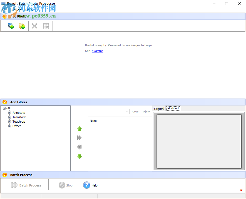246x199 pixels.
Task: Open the saved filter preset dropdown
Action: point(127,111)
